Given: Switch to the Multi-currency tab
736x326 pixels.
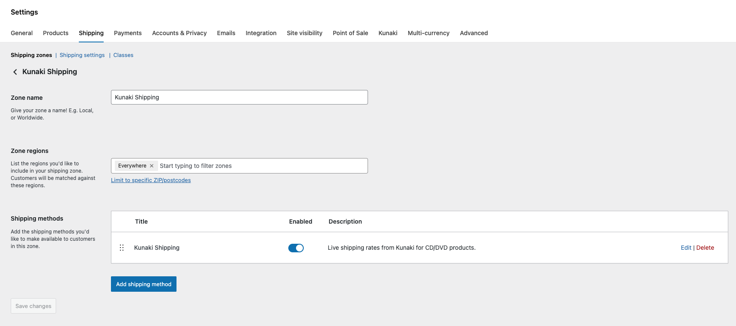Looking at the screenshot, I should (x=429, y=33).
